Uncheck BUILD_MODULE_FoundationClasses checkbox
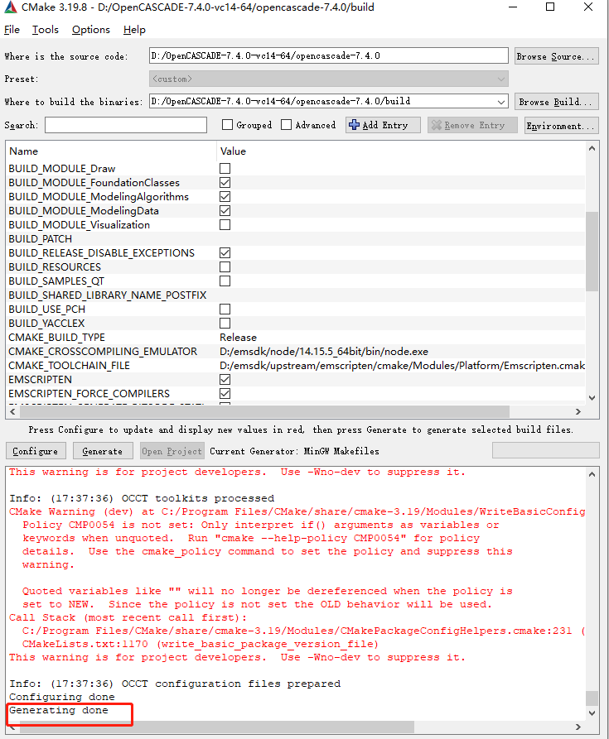This screenshot has width=609, height=739. click(225, 182)
